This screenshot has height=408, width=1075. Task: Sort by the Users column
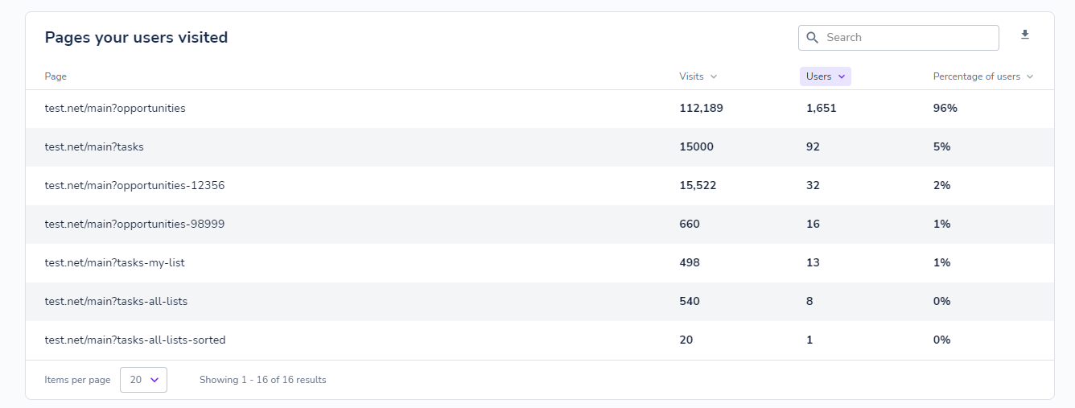pos(825,76)
